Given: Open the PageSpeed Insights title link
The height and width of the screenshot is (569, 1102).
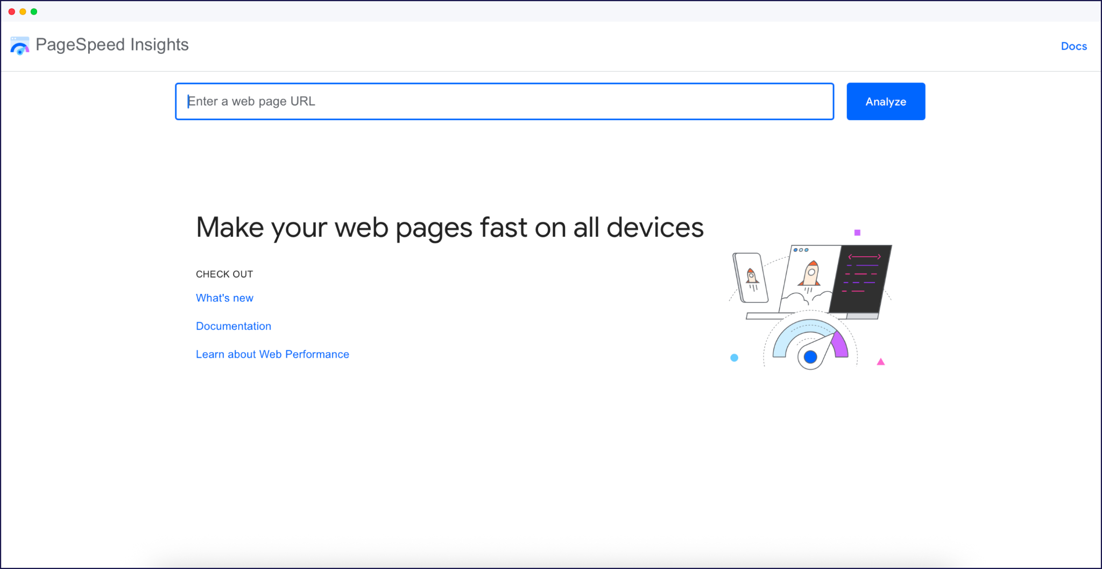Looking at the screenshot, I should point(112,45).
